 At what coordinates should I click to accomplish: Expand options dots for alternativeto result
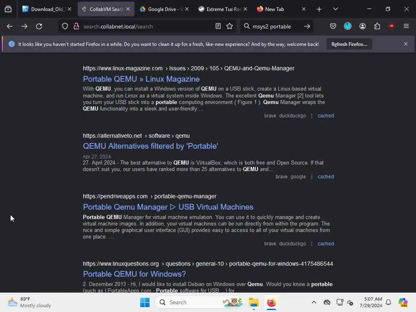312,177
